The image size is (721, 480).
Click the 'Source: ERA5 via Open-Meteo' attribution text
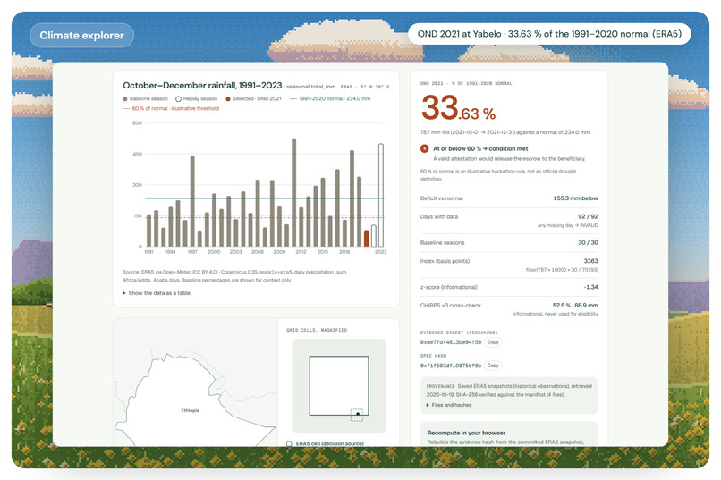click(x=234, y=275)
